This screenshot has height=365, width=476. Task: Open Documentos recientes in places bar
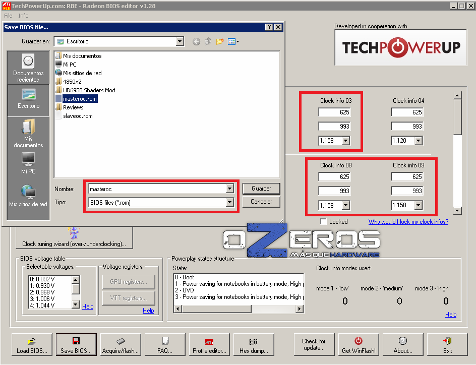click(x=28, y=68)
